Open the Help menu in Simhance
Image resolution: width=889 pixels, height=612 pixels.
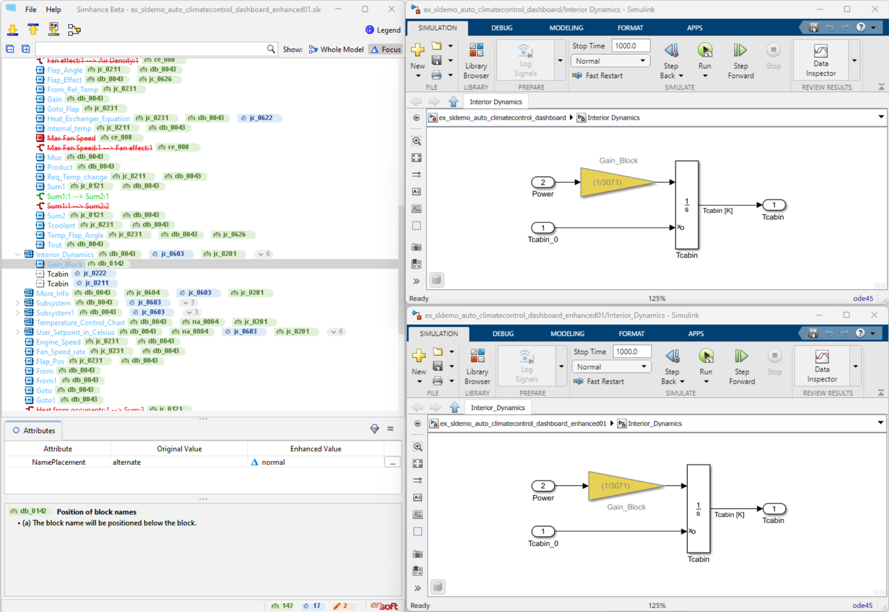click(53, 10)
